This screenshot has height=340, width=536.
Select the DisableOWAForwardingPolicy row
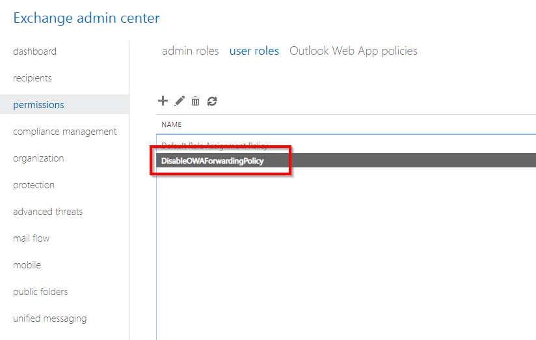point(213,161)
